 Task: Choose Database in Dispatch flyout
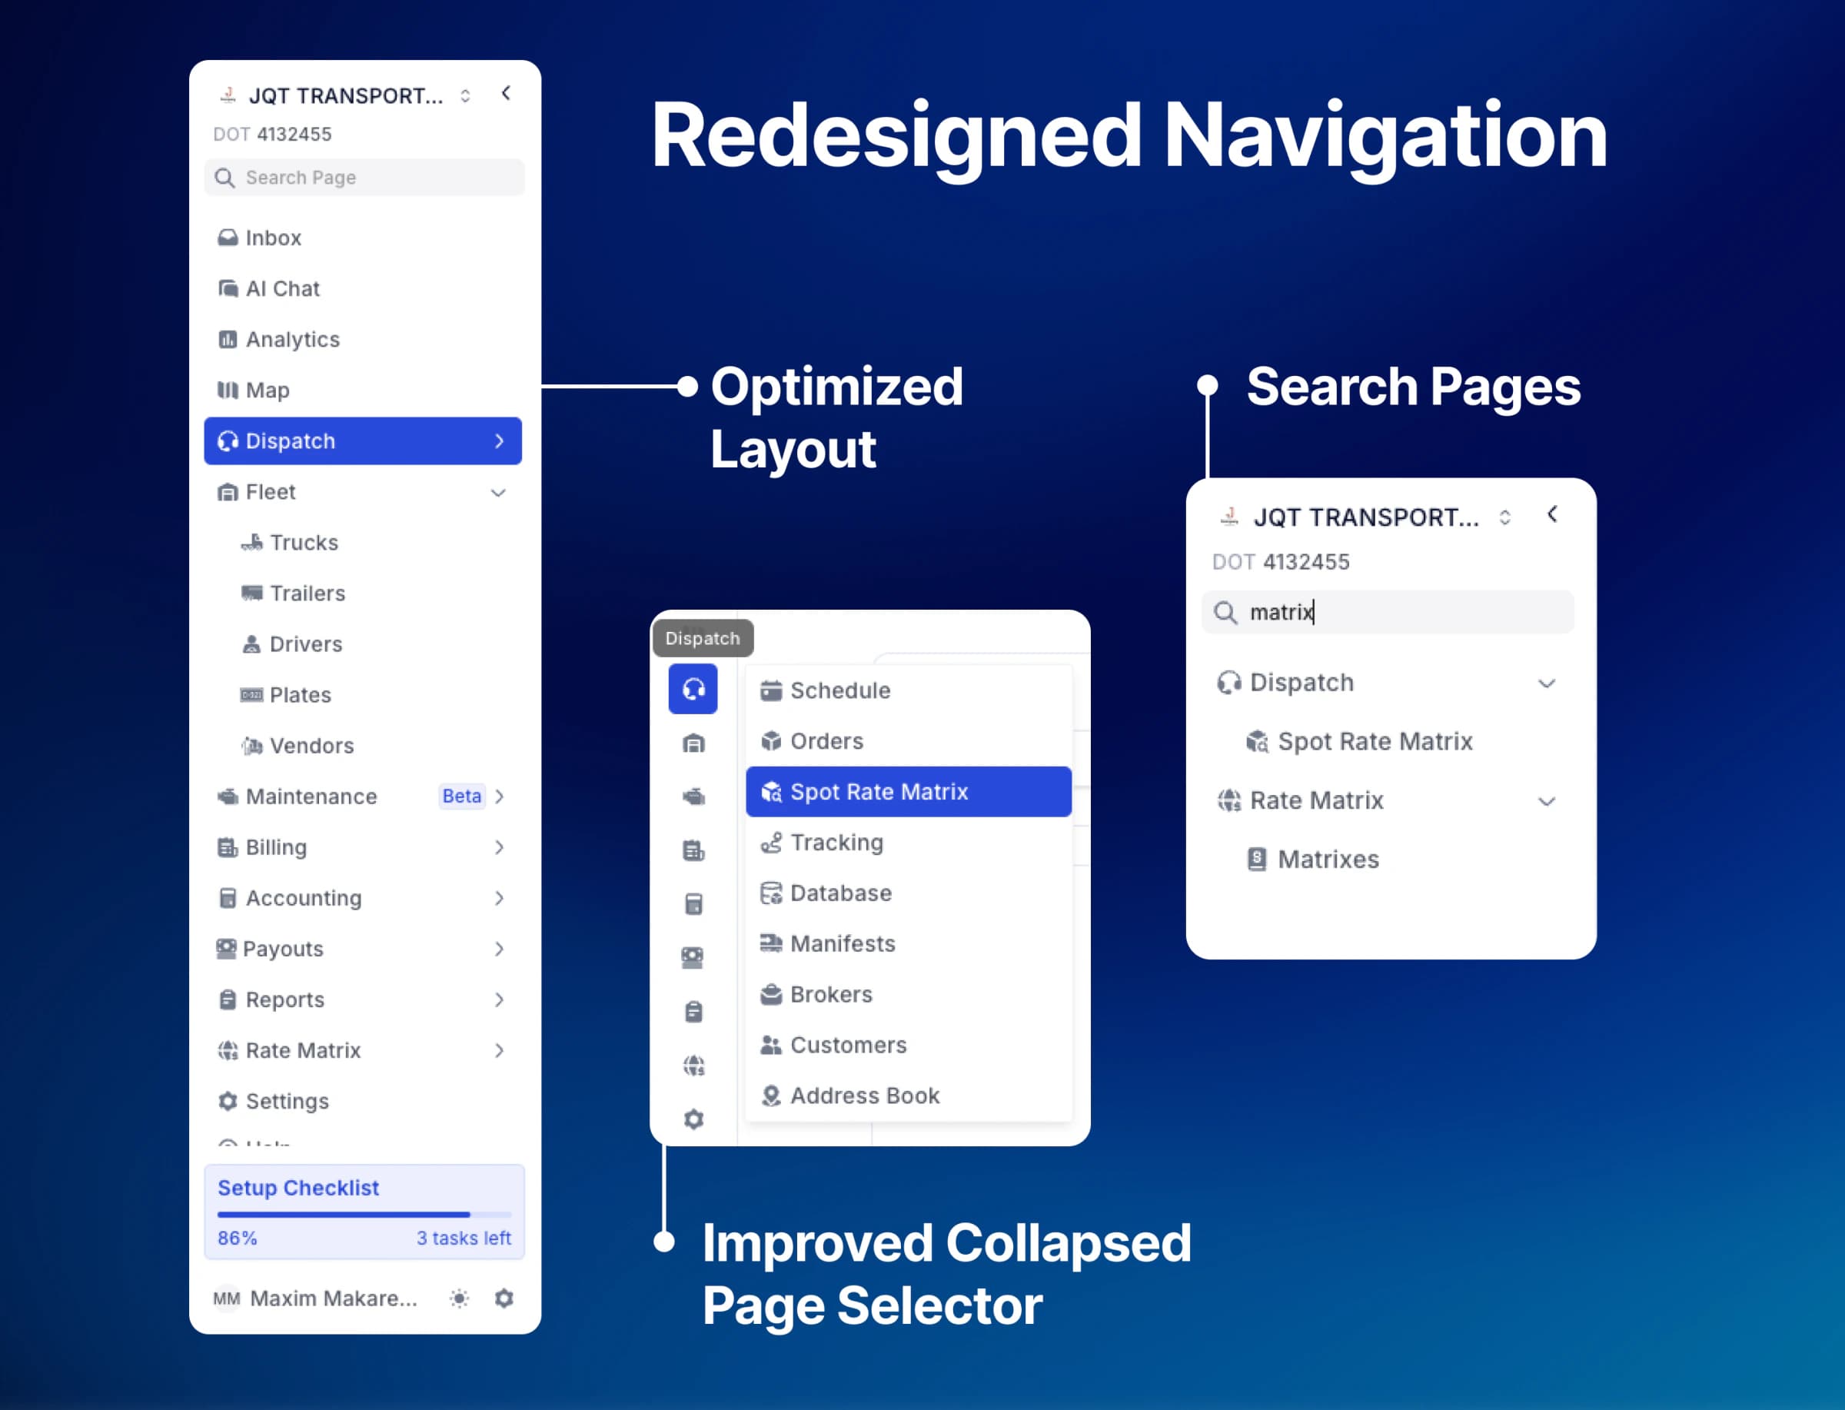tap(909, 893)
